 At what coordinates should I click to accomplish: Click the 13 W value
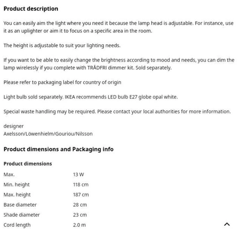[x=78, y=174]
